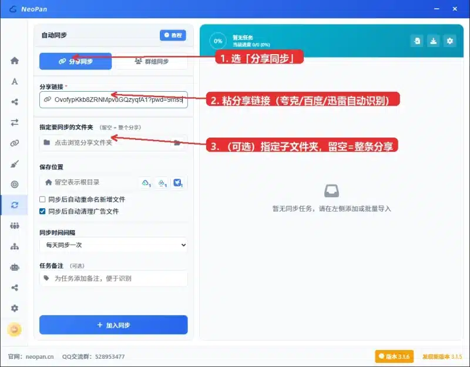Click the save location field 留空表示根目录

pyautogui.click(x=89, y=182)
